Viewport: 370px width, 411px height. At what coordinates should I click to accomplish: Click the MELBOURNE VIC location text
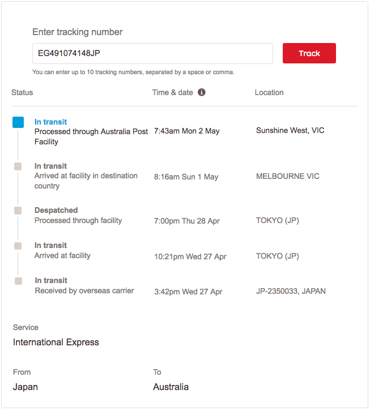click(x=287, y=176)
